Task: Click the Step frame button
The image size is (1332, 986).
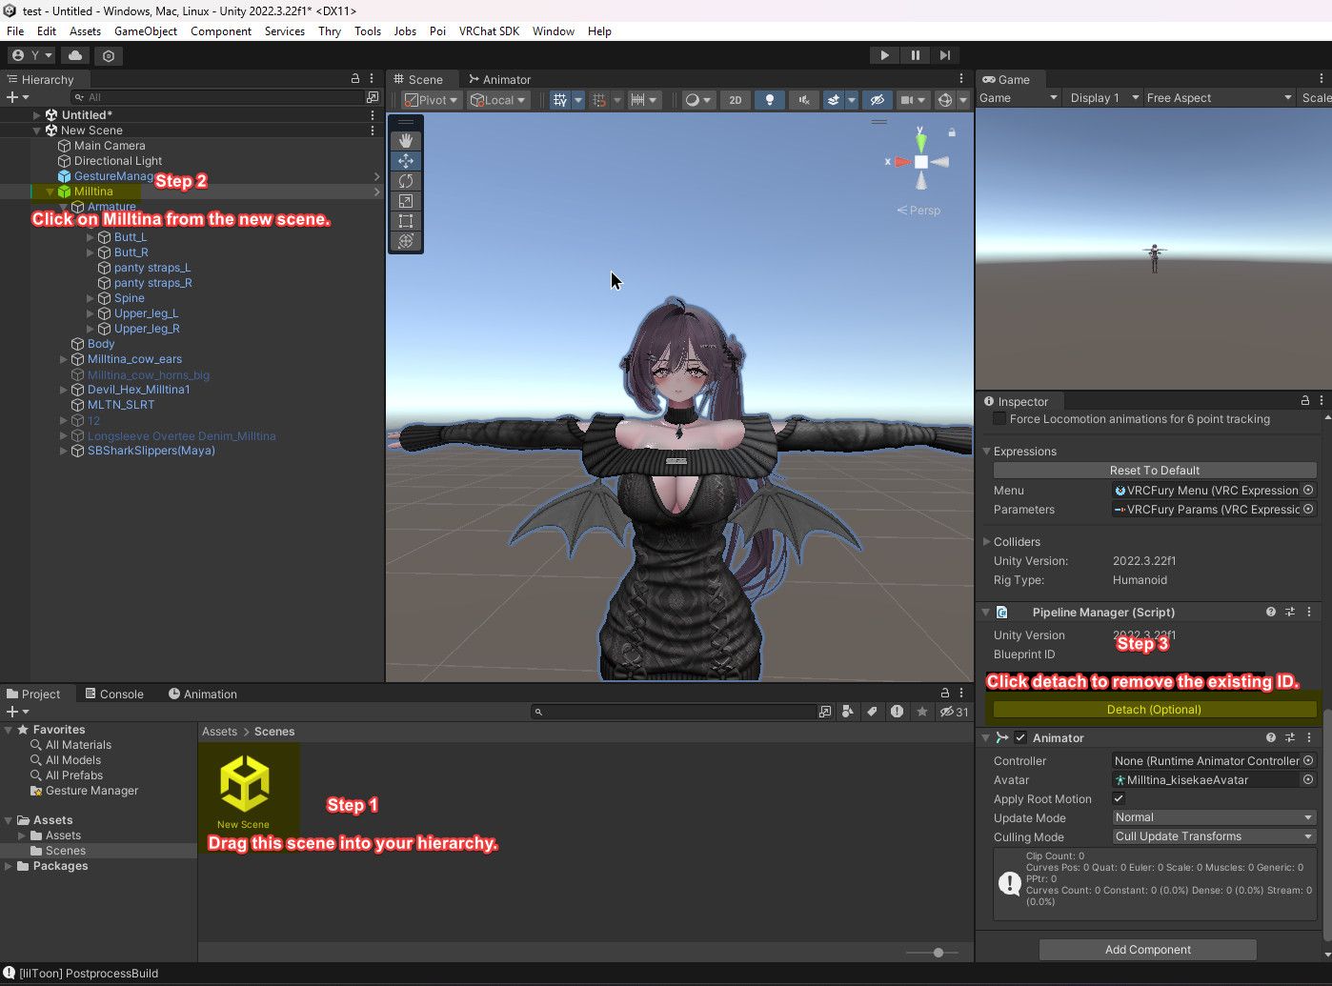Action: [945, 55]
